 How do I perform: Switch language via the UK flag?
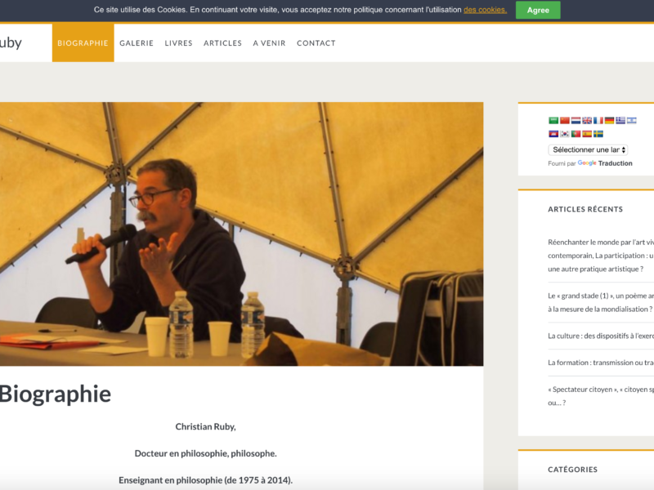[587, 120]
